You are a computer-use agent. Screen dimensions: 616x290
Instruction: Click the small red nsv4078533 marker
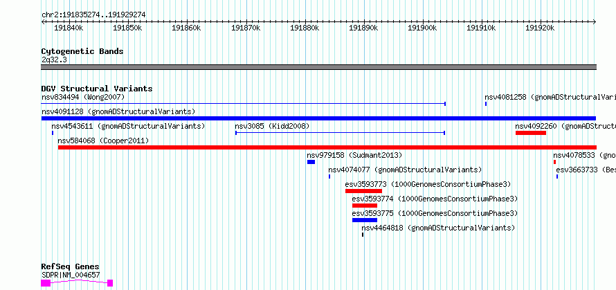tap(554, 162)
